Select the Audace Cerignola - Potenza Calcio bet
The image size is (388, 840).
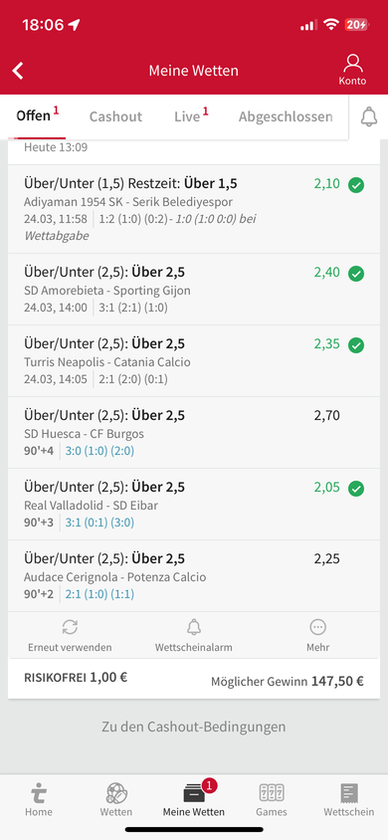194,576
